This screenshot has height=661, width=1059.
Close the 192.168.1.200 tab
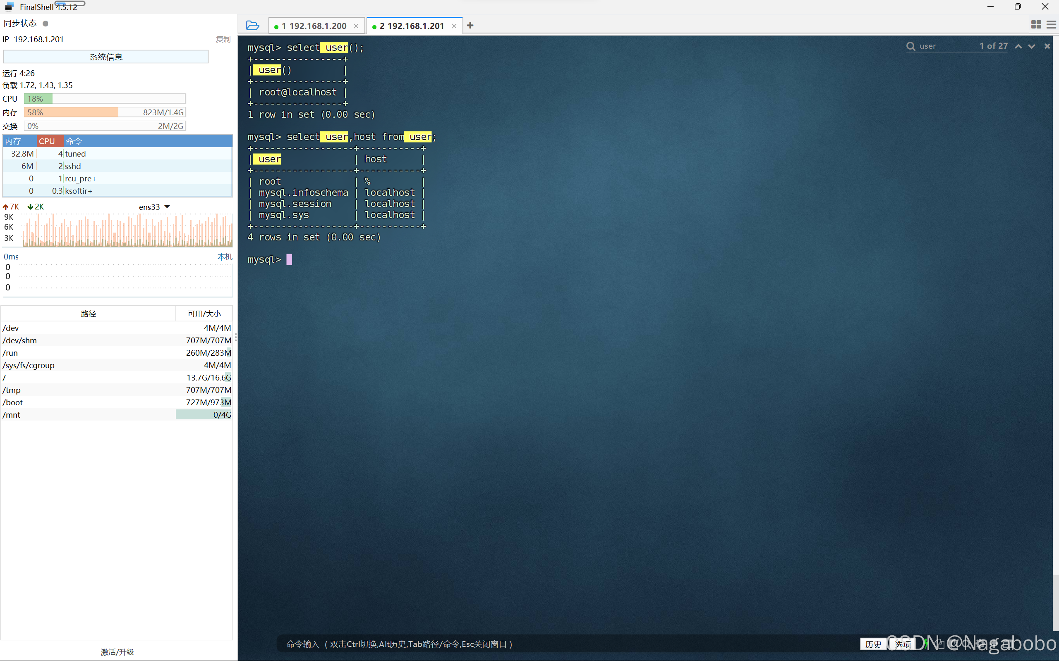[356, 26]
